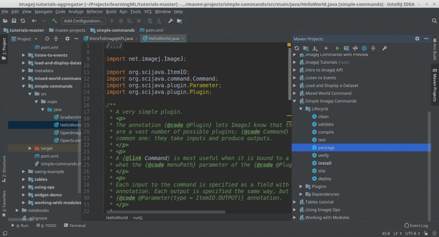Collapse the Lifecycle node

[x=301, y=109]
